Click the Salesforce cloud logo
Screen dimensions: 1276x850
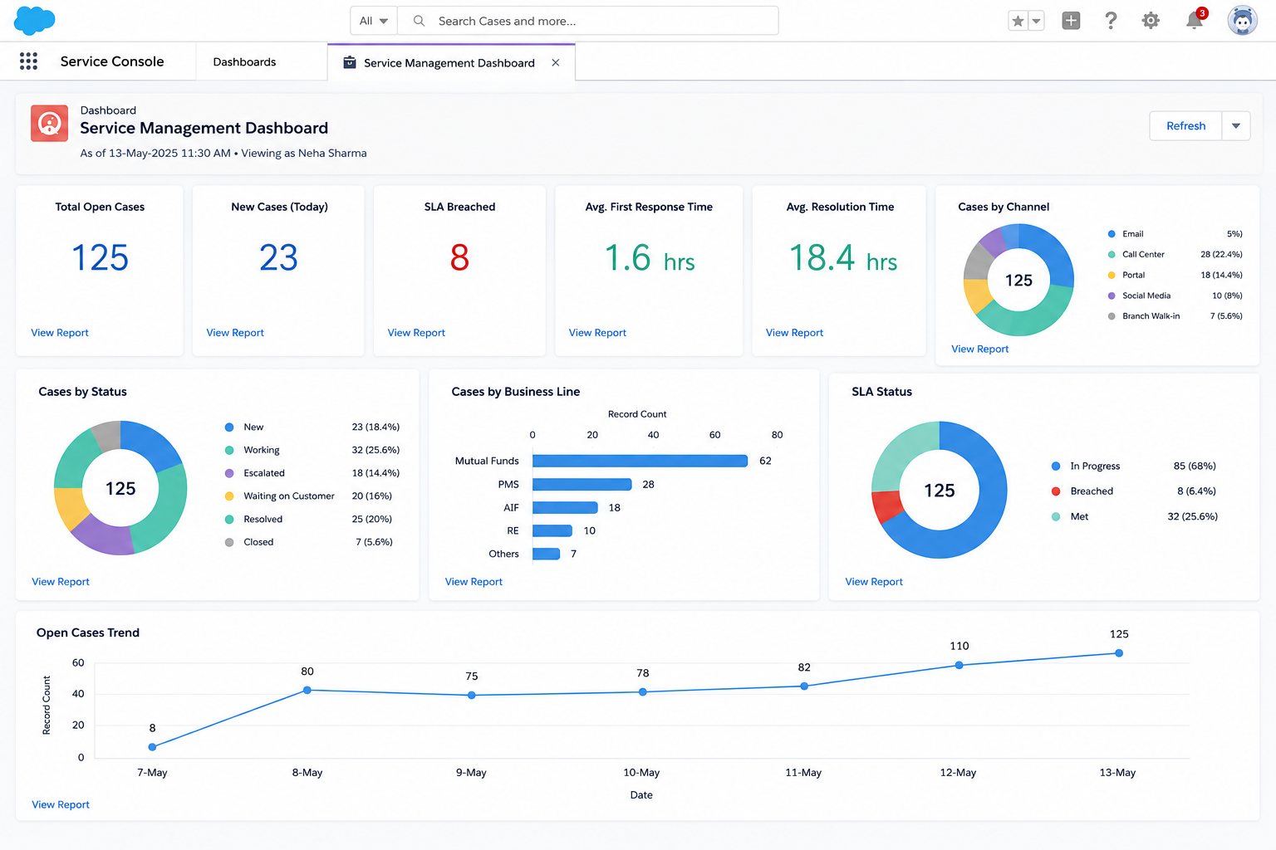[x=35, y=21]
